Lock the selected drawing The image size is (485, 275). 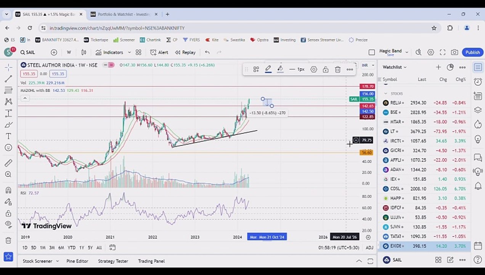point(326,70)
